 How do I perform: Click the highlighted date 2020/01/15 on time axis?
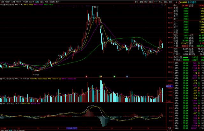[x=72, y=128]
